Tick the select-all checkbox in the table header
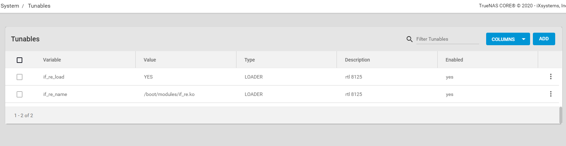The image size is (566, 146). click(x=20, y=60)
